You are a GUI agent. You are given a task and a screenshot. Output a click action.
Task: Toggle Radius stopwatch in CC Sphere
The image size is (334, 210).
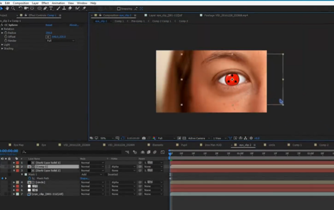click(x=6, y=33)
